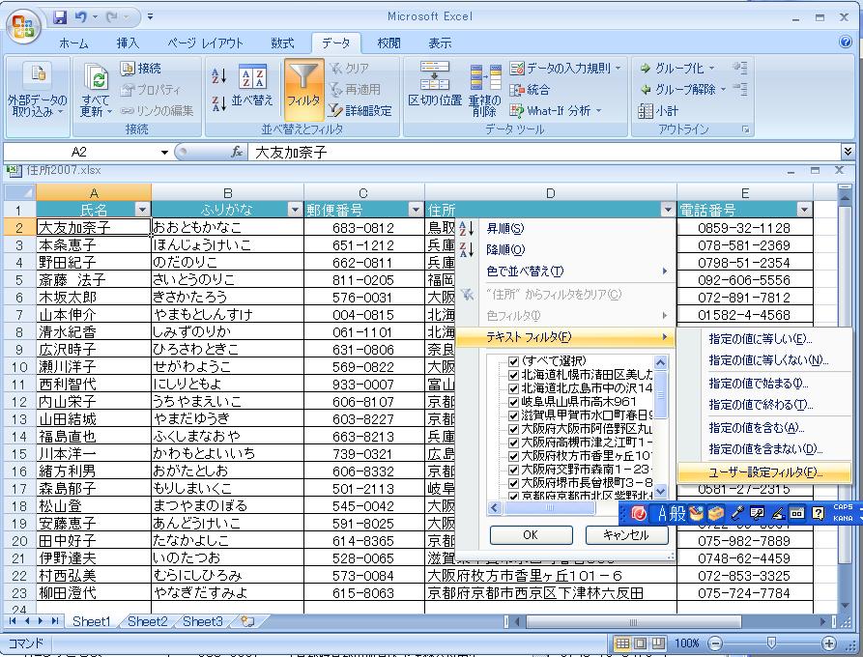Click the text to columns (区切り位置) icon

click(435, 75)
